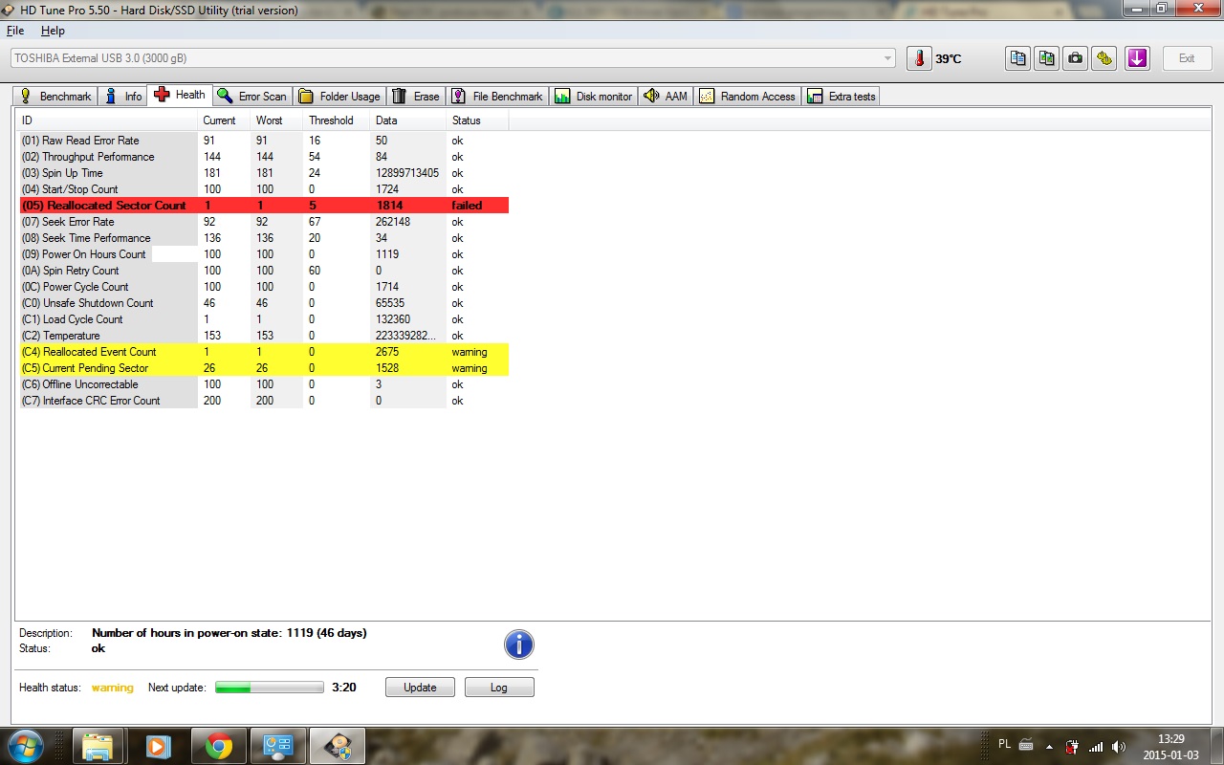Open the Help menu
Image resolution: width=1224 pixels, height=765 pixels.
click(53, 31)
